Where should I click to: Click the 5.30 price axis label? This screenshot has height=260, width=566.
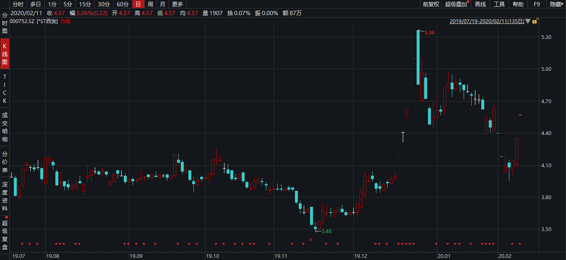(x=546, y=37)
